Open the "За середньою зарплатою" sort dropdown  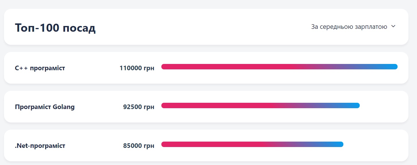(349, 27)
